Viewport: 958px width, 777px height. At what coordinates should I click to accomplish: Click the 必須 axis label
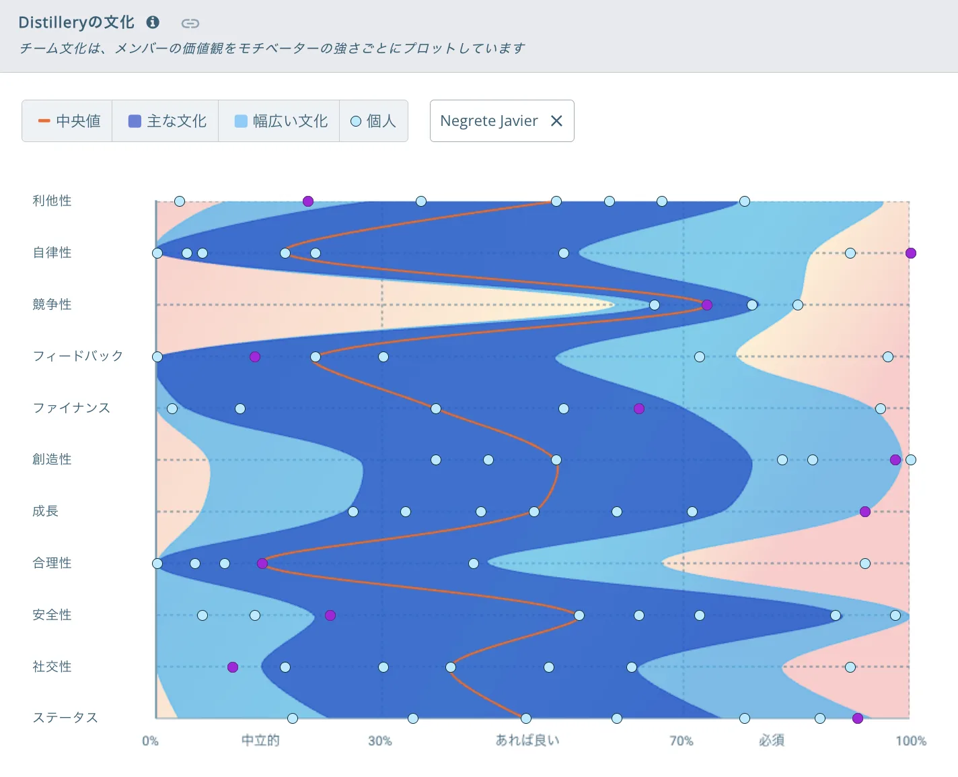[772, 741]
